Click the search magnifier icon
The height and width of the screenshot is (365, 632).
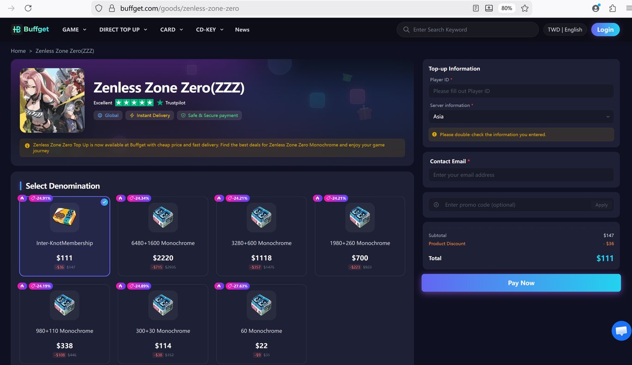pyautogui.click(x=406, y=30)
